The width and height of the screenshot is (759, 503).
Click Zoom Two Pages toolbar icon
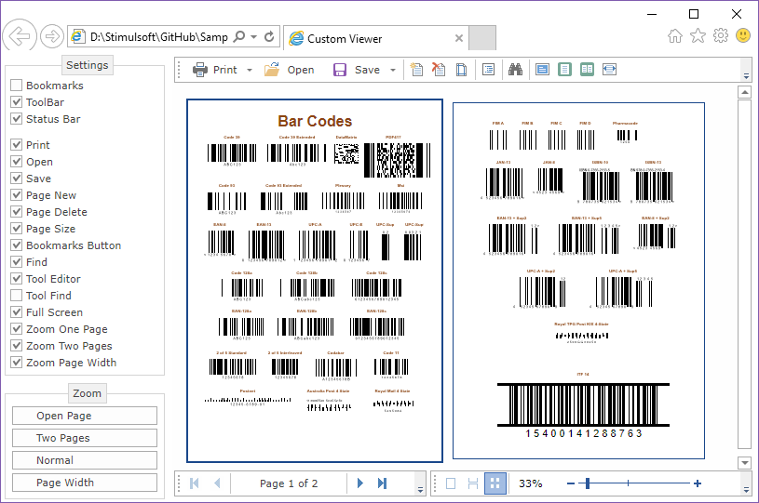click(587, 70)
